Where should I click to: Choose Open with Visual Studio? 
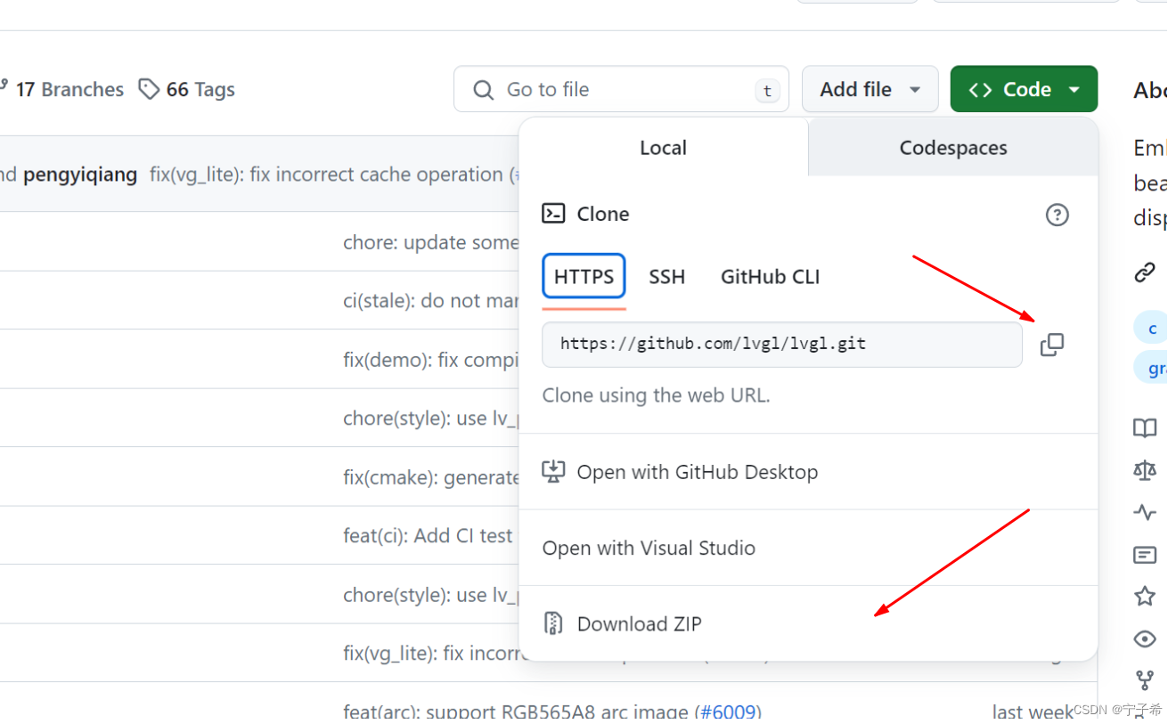tap(808, 548)
